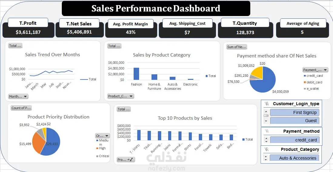The image size is (333, 172).
Task: Click up arrow in Payment_method slicer
Action: 266,138
